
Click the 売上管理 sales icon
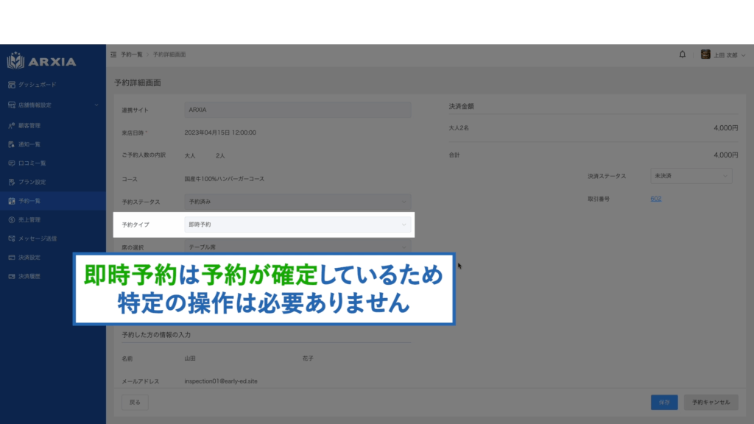point(12,219)
